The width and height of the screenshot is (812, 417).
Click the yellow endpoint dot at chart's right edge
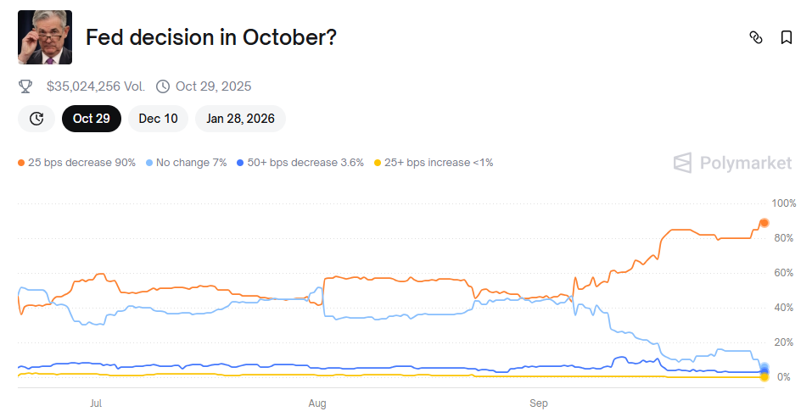(x=764, y=376)
